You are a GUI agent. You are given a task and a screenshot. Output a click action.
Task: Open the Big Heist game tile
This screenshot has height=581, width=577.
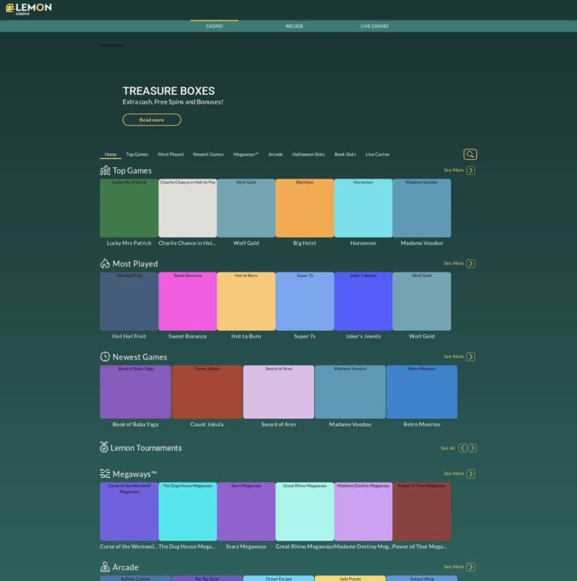coord(305,208)
